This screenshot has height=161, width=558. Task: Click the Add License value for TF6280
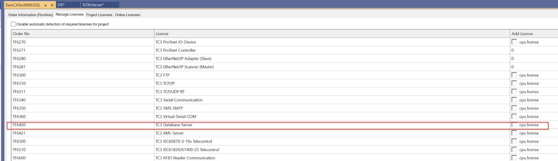[512, 59]
